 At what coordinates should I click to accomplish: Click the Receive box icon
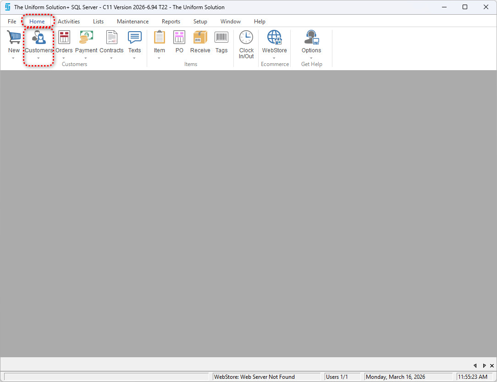[200, 38]
